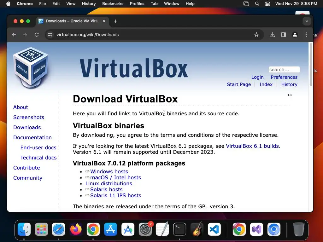
Task: Go to Start Page link
Action: coord(239,84)
